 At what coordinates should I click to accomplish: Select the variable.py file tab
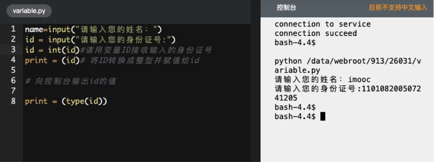29,11
